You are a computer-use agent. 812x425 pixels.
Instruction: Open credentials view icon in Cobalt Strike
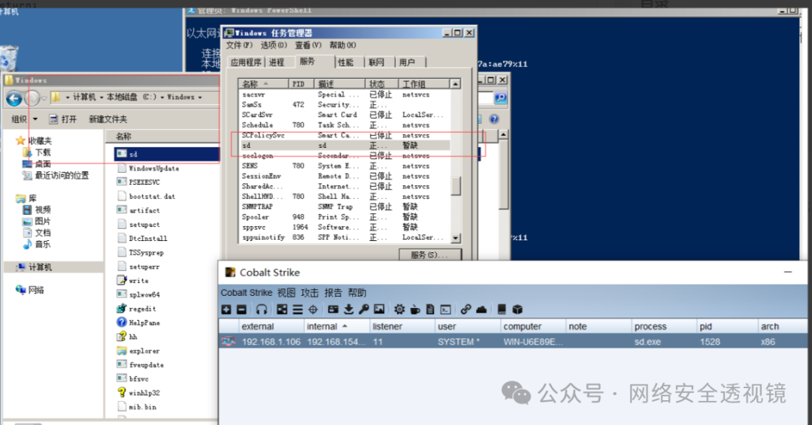point(333,309)
